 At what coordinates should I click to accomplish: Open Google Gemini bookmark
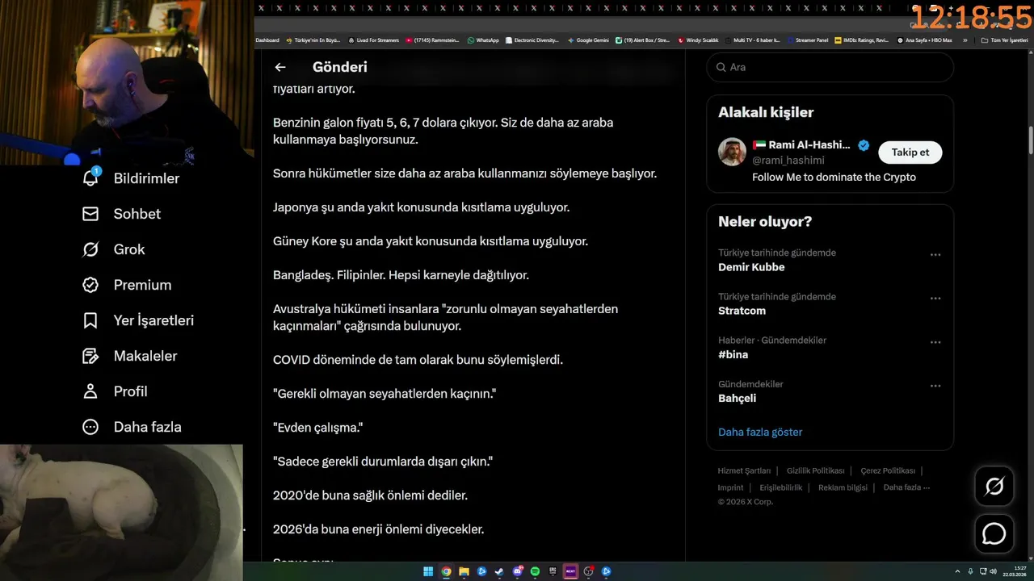(x=588, y=40)
